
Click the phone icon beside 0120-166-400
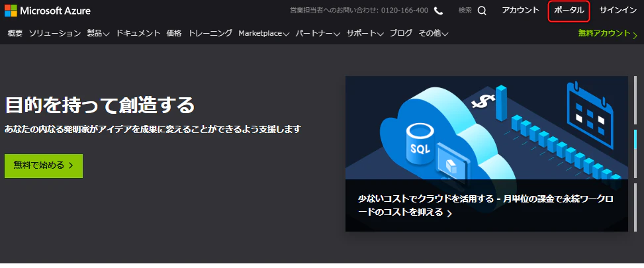(x=438, y=11)
